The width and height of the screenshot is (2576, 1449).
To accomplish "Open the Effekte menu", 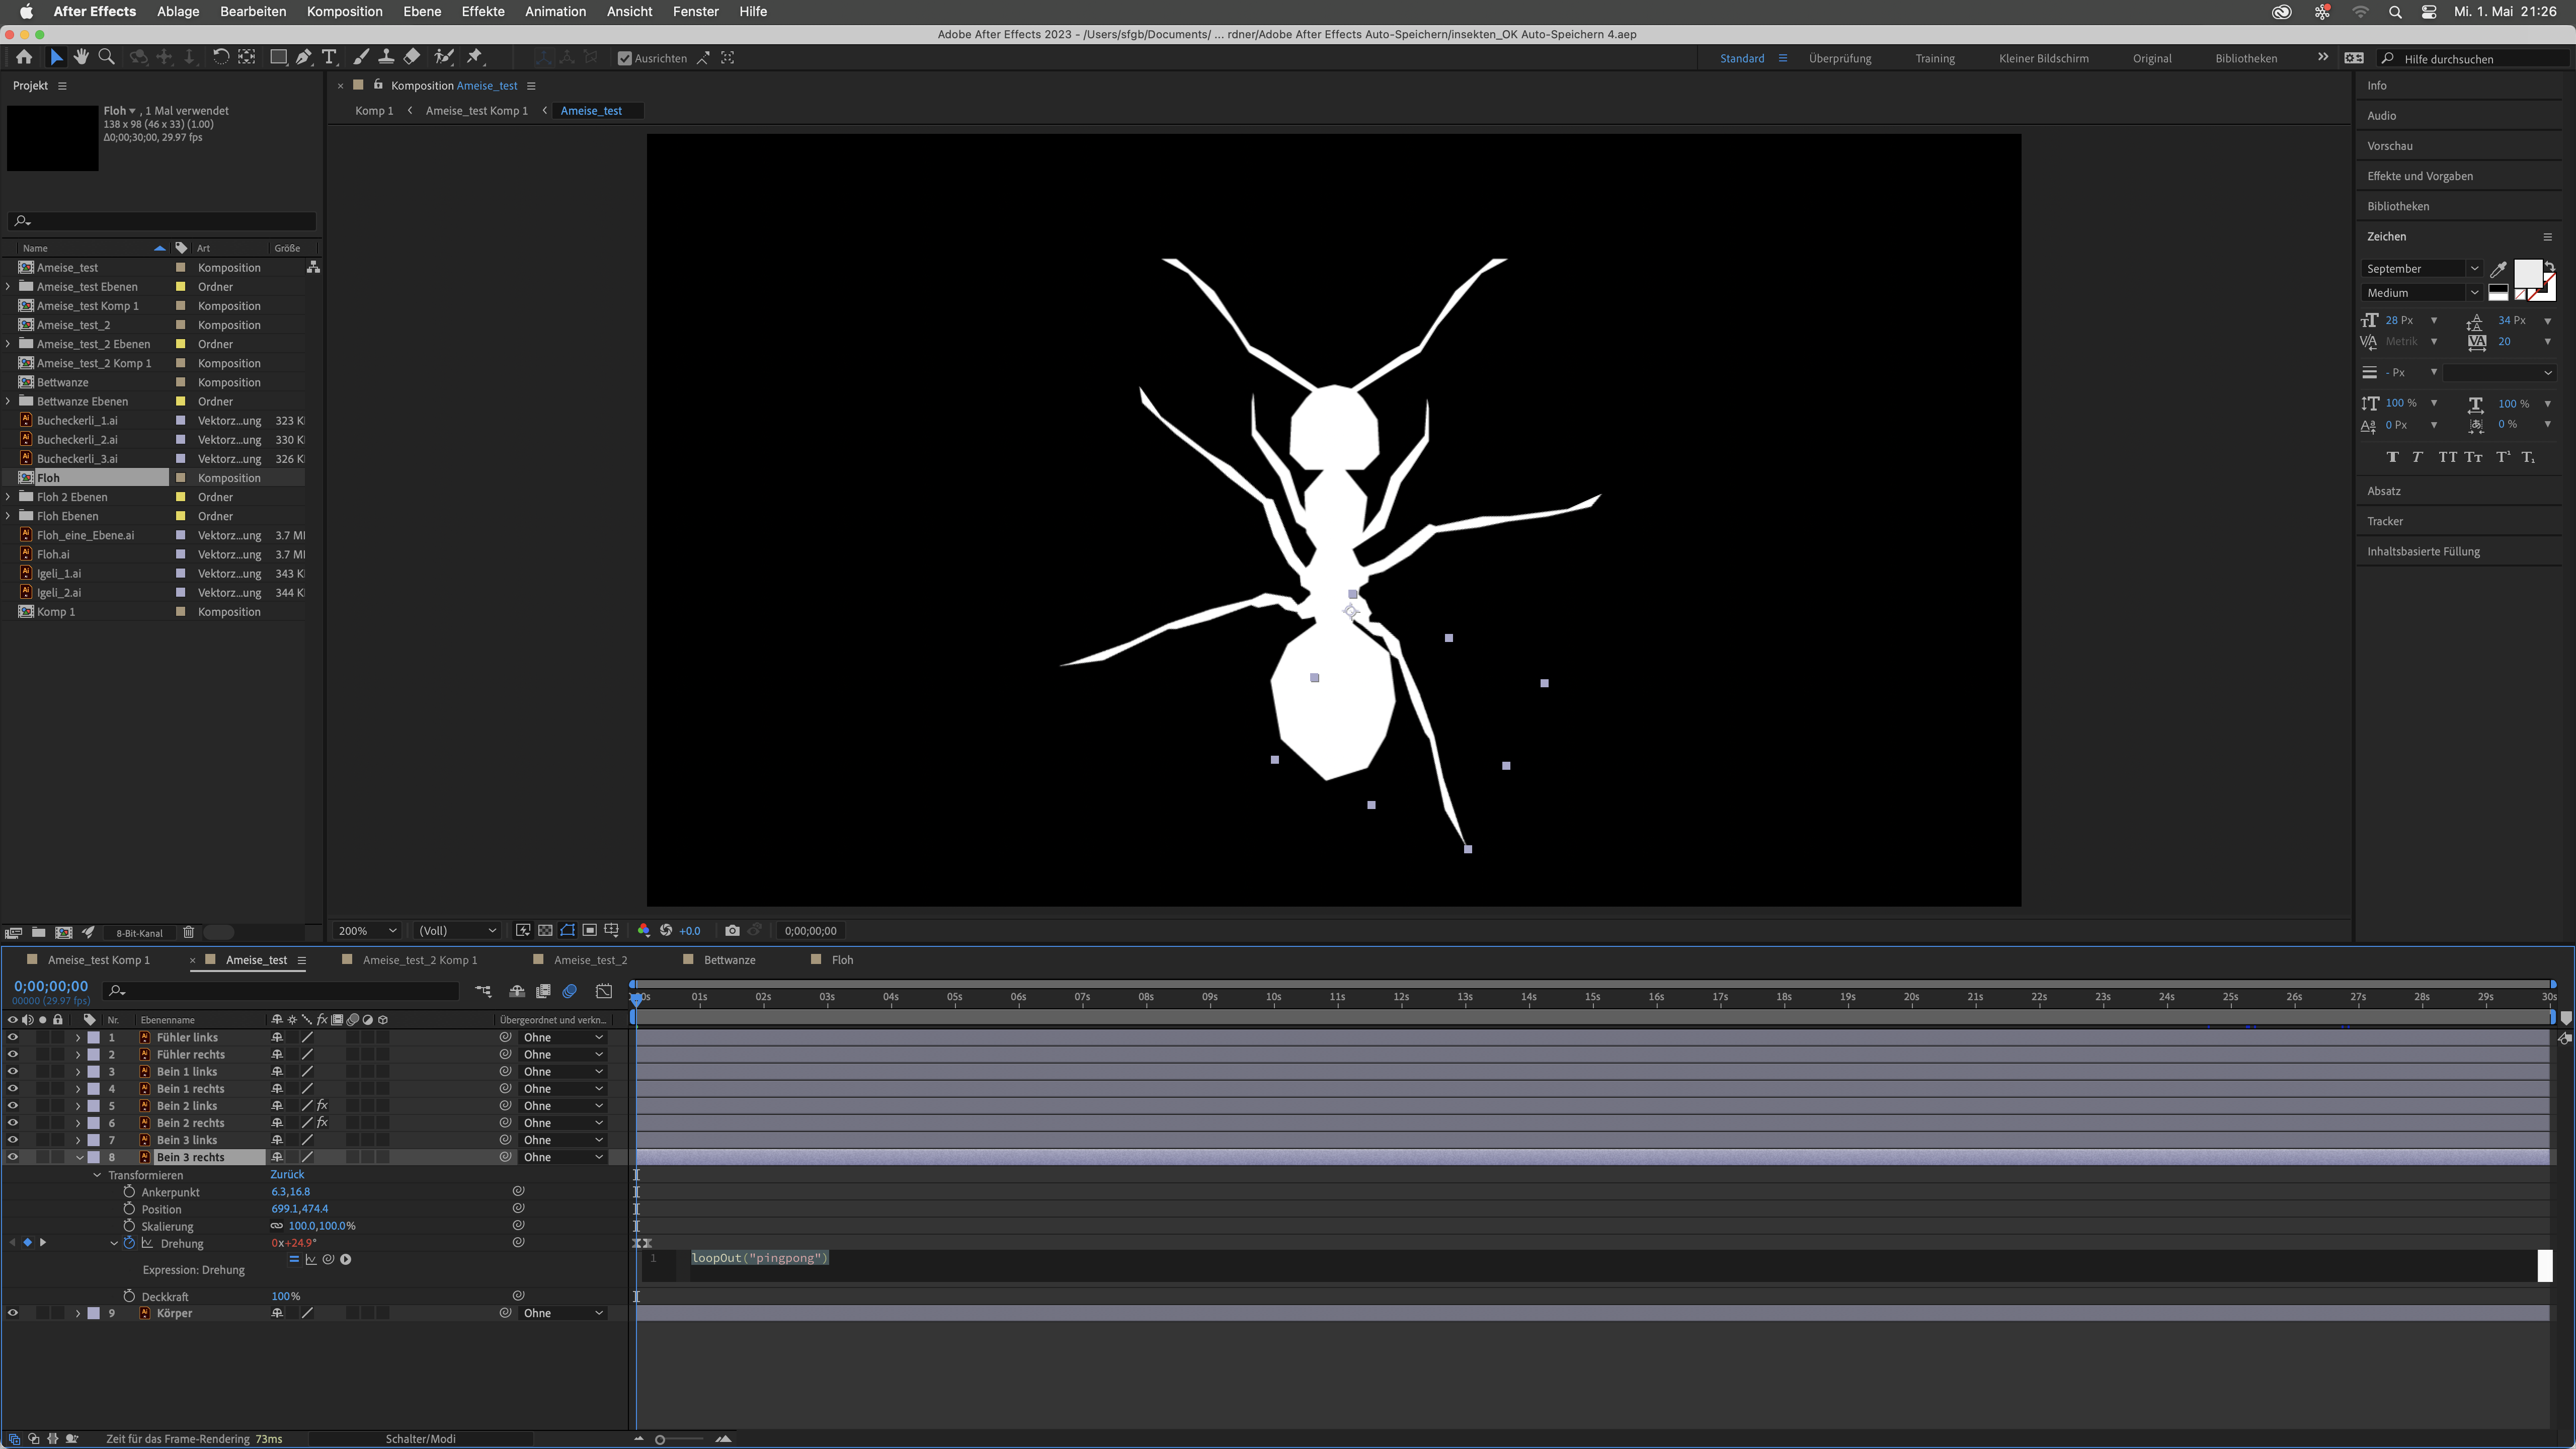I will click(482, 11).
